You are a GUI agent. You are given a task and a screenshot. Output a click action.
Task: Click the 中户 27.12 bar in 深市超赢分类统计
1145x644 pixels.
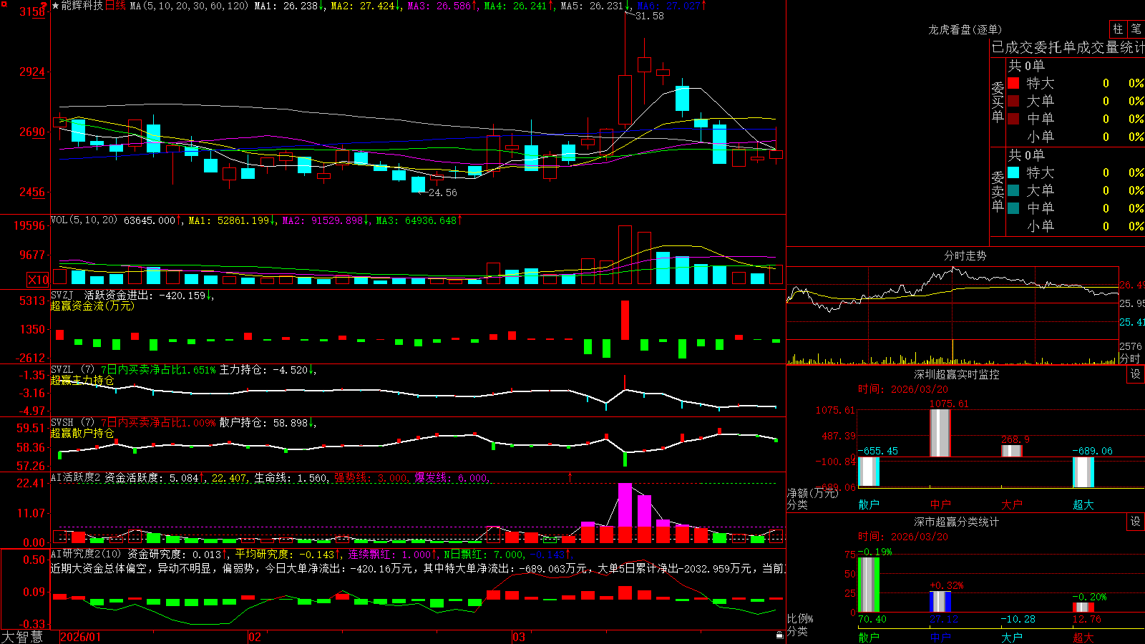(x=940, y=602)
